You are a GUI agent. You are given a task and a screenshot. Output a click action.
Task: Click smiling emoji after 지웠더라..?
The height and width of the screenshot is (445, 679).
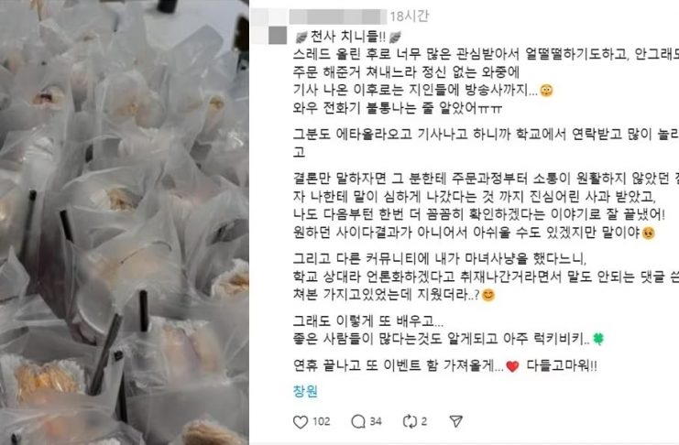pyautogui.click(x=488, y=296)
